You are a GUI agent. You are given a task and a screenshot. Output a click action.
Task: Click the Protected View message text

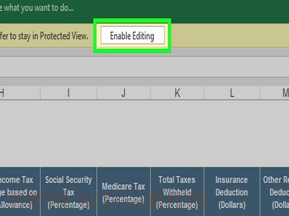click(x=44, y=36)
